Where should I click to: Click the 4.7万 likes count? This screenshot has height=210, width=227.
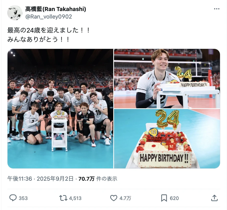[x=125, y=198]
